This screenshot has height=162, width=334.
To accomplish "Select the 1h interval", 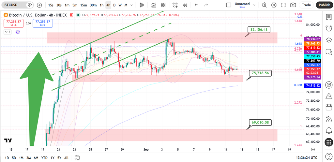I will click(x=102, y=5).
